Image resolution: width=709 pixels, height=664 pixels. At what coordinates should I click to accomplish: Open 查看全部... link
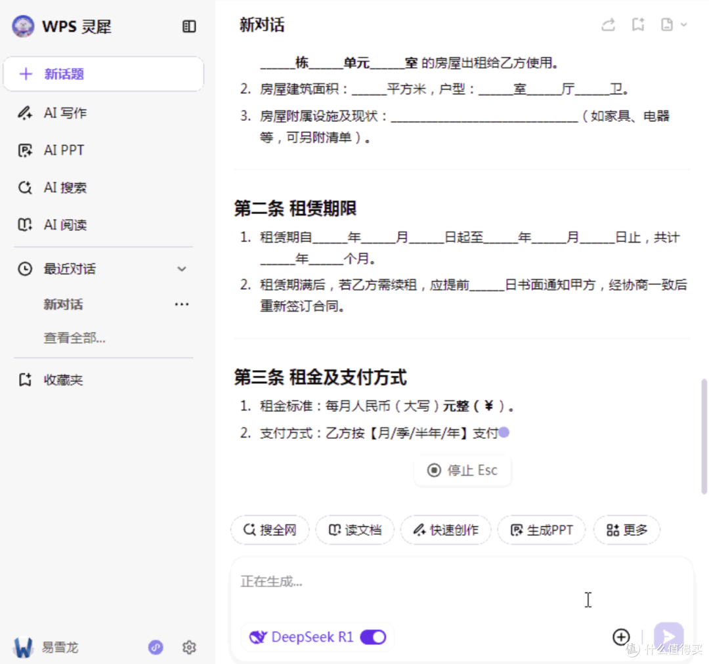coord(75,338)
